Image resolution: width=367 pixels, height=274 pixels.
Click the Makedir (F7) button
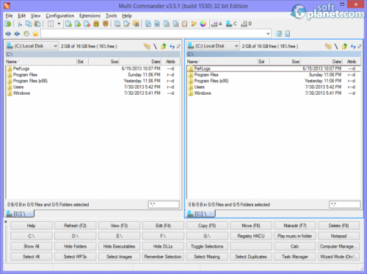[x=295, y=226]
